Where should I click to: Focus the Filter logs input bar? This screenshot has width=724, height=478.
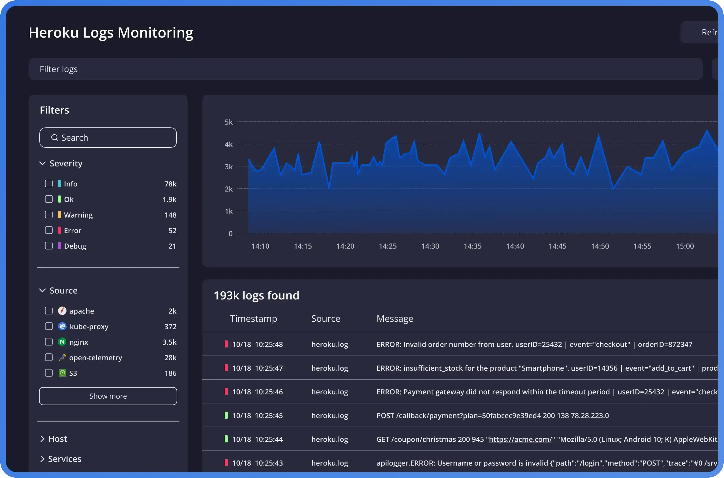pyautogui.click(x=366, y=69)
